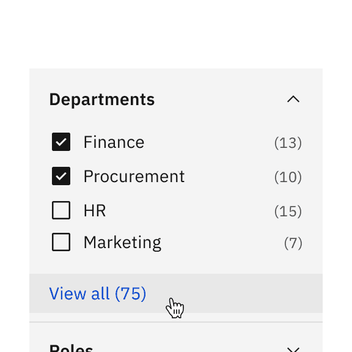Screen dimensions: 352x352
Task: Expand Roles section with down chevron
Action: pos(293,350)
